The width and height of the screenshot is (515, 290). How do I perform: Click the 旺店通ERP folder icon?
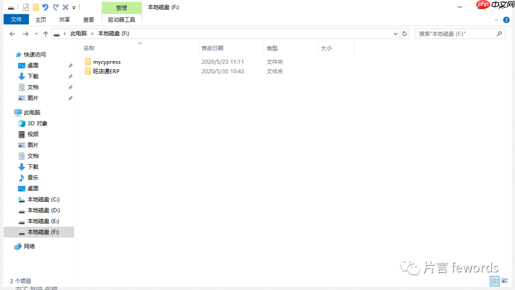(x=88, y=71)
